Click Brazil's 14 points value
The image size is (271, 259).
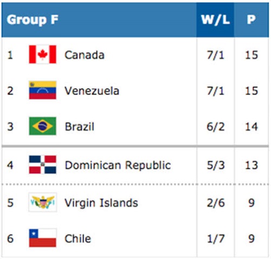(251, 127)
